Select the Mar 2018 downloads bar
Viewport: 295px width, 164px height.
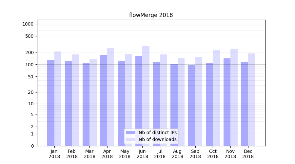pos(93,102)
